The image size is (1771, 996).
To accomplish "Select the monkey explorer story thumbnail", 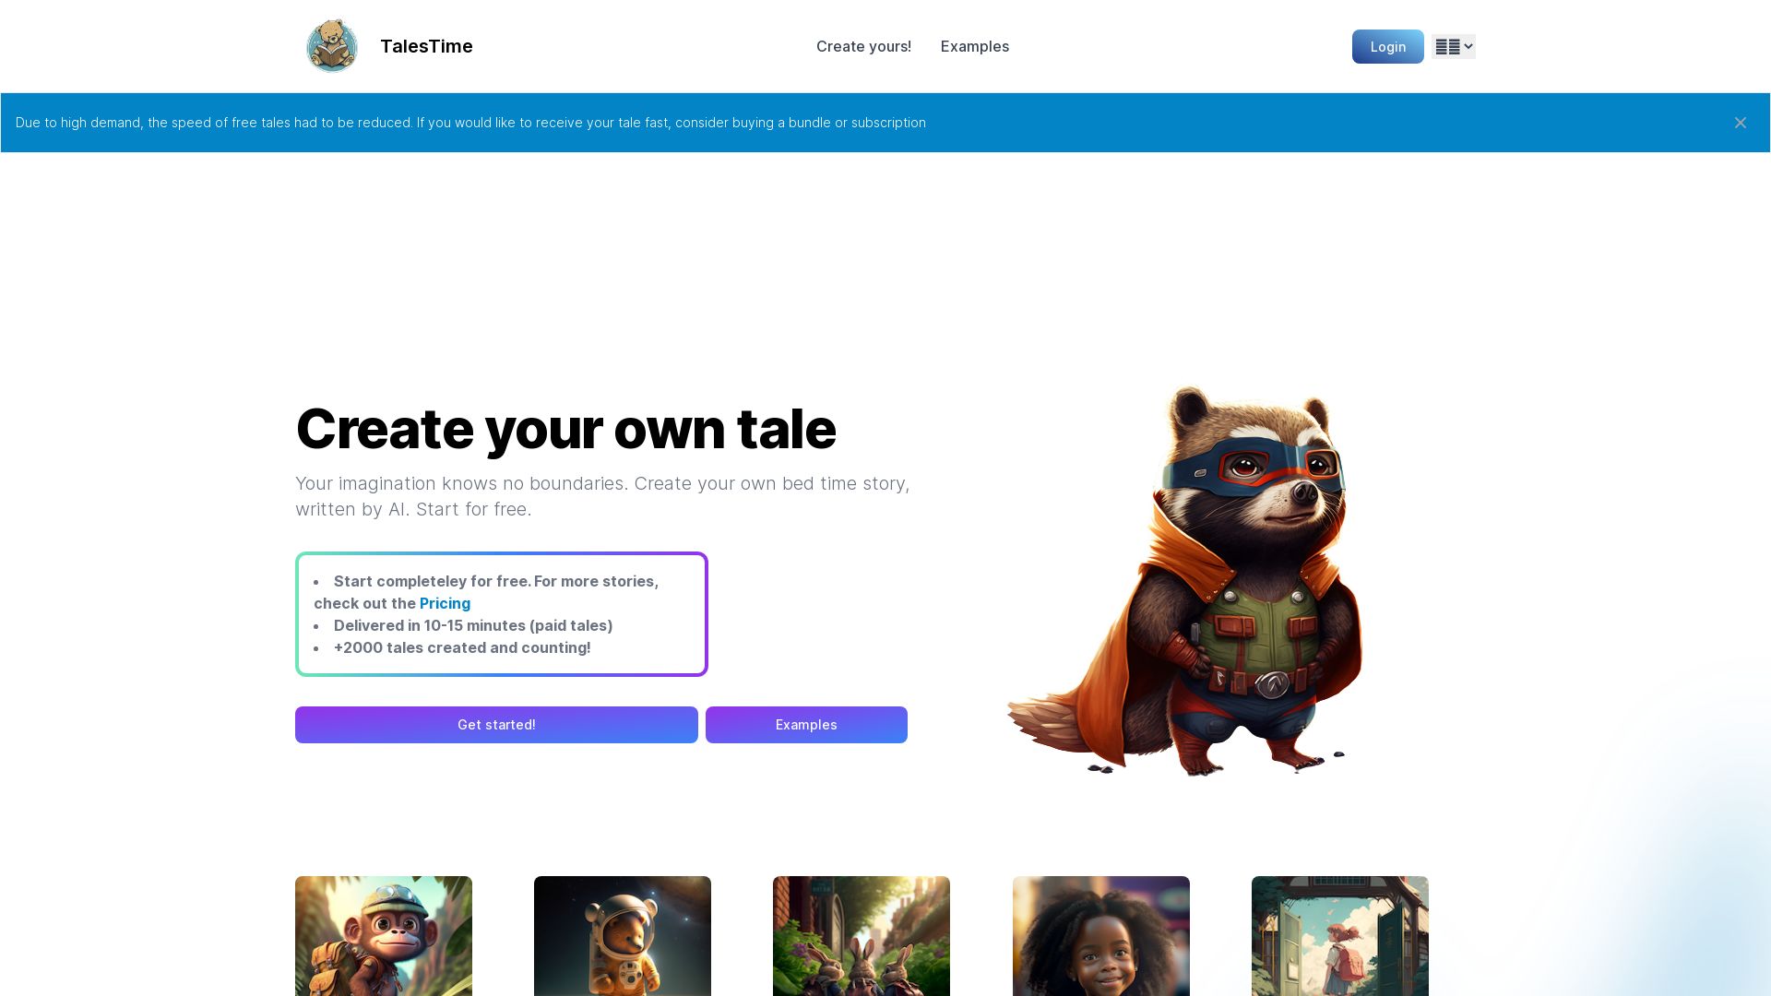I will (383, 936).
